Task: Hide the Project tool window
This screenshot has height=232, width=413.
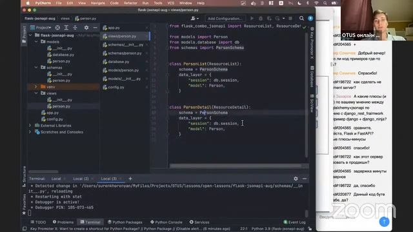Action: click(x=95, y=28)
